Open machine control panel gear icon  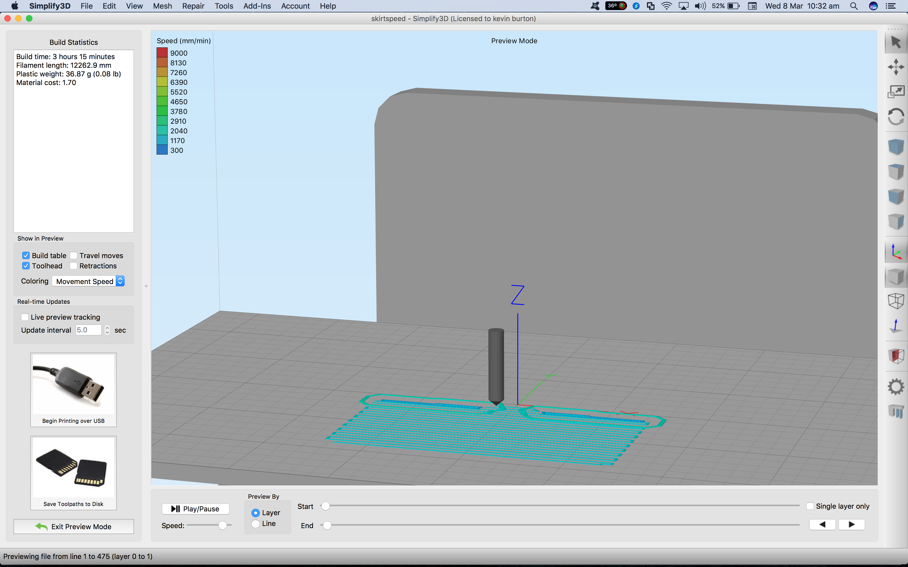[x=896, y=387]
